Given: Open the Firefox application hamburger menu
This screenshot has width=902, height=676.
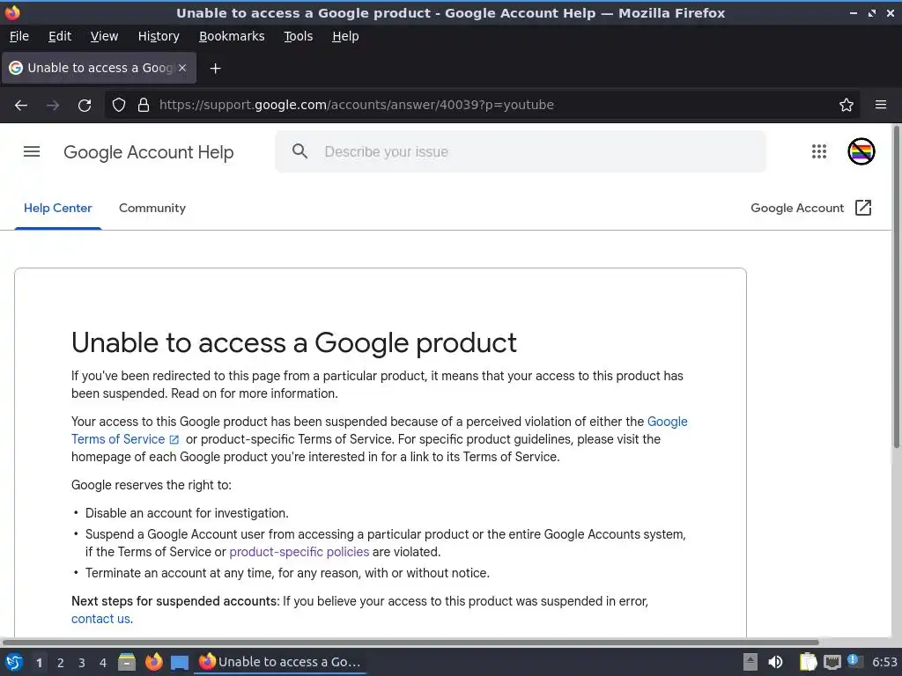Looking at the screenshot, I should 881,106.
